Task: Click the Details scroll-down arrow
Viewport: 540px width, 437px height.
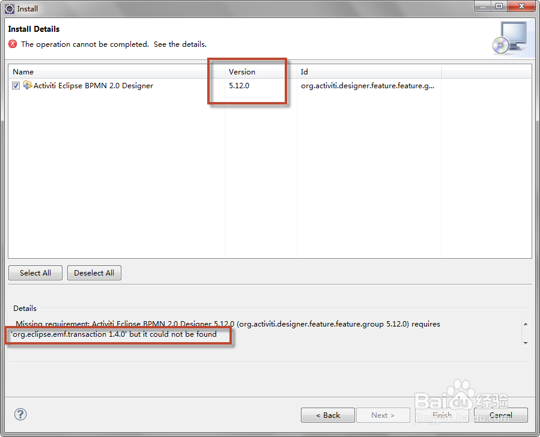Action: pyautogui.click(x=526, y=343)
